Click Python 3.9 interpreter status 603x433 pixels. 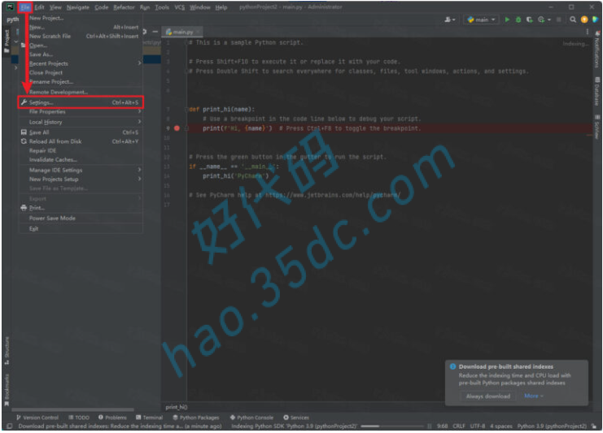pyautogui.click(x=552, y=426)
